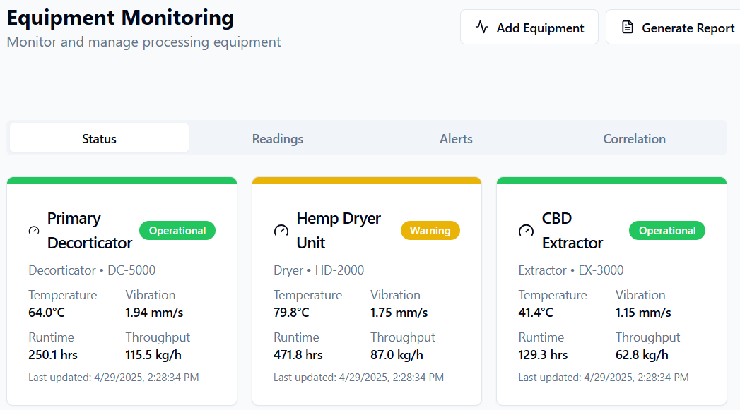Screen dimensions: 740x410
Task: Click the Operational badge on CBD Extractor
Action: pyautogui.click(x=667, y=231)
